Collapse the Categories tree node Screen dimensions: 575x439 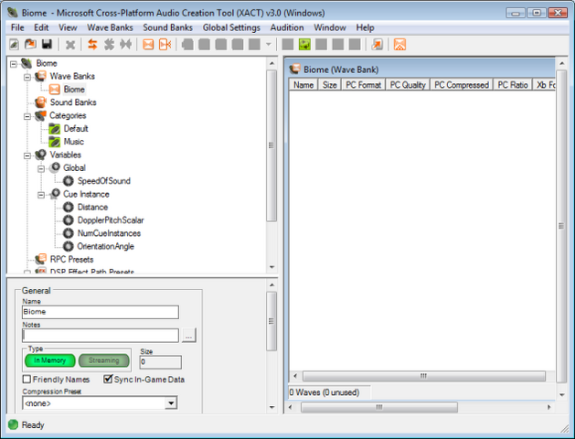tap(27, 117)
